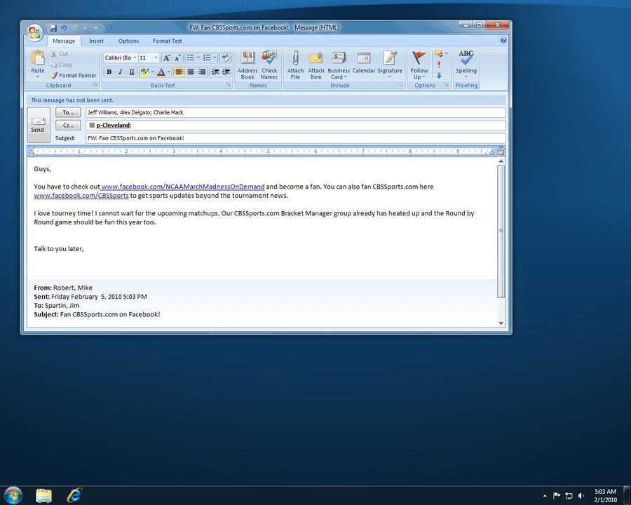Click inside the Subject field

pyautogui.click(x=295, y=138)
